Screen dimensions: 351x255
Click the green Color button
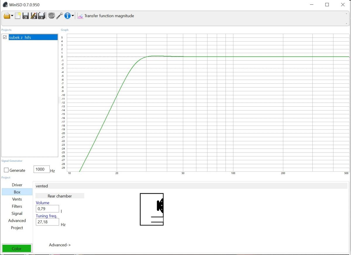[x=17, y=249]
